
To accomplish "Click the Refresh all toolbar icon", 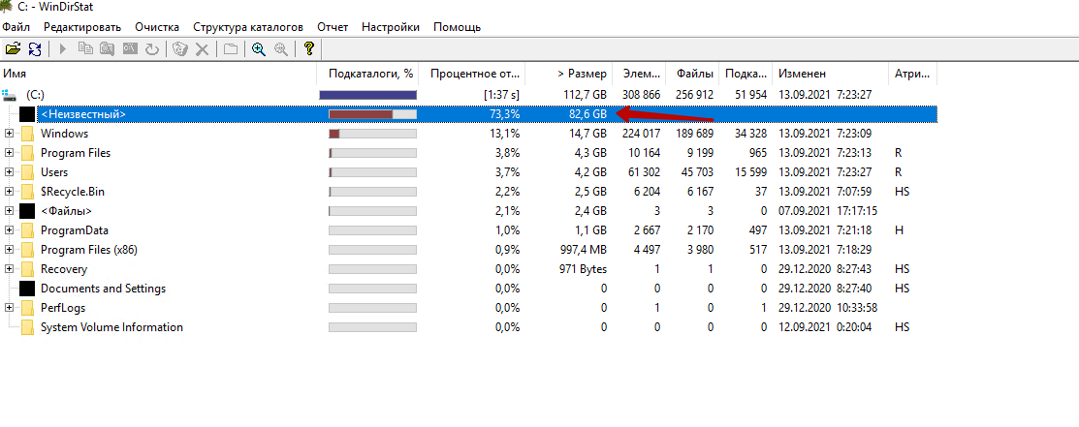I will pyautogui.click(x=35, y=48).
